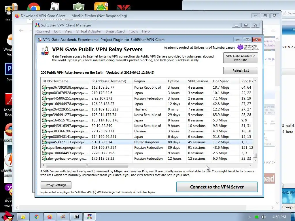Screen dimensions: 295x221
Task: Click the server icon for alex-gorbachev row
Action: [x=44, y=159]
